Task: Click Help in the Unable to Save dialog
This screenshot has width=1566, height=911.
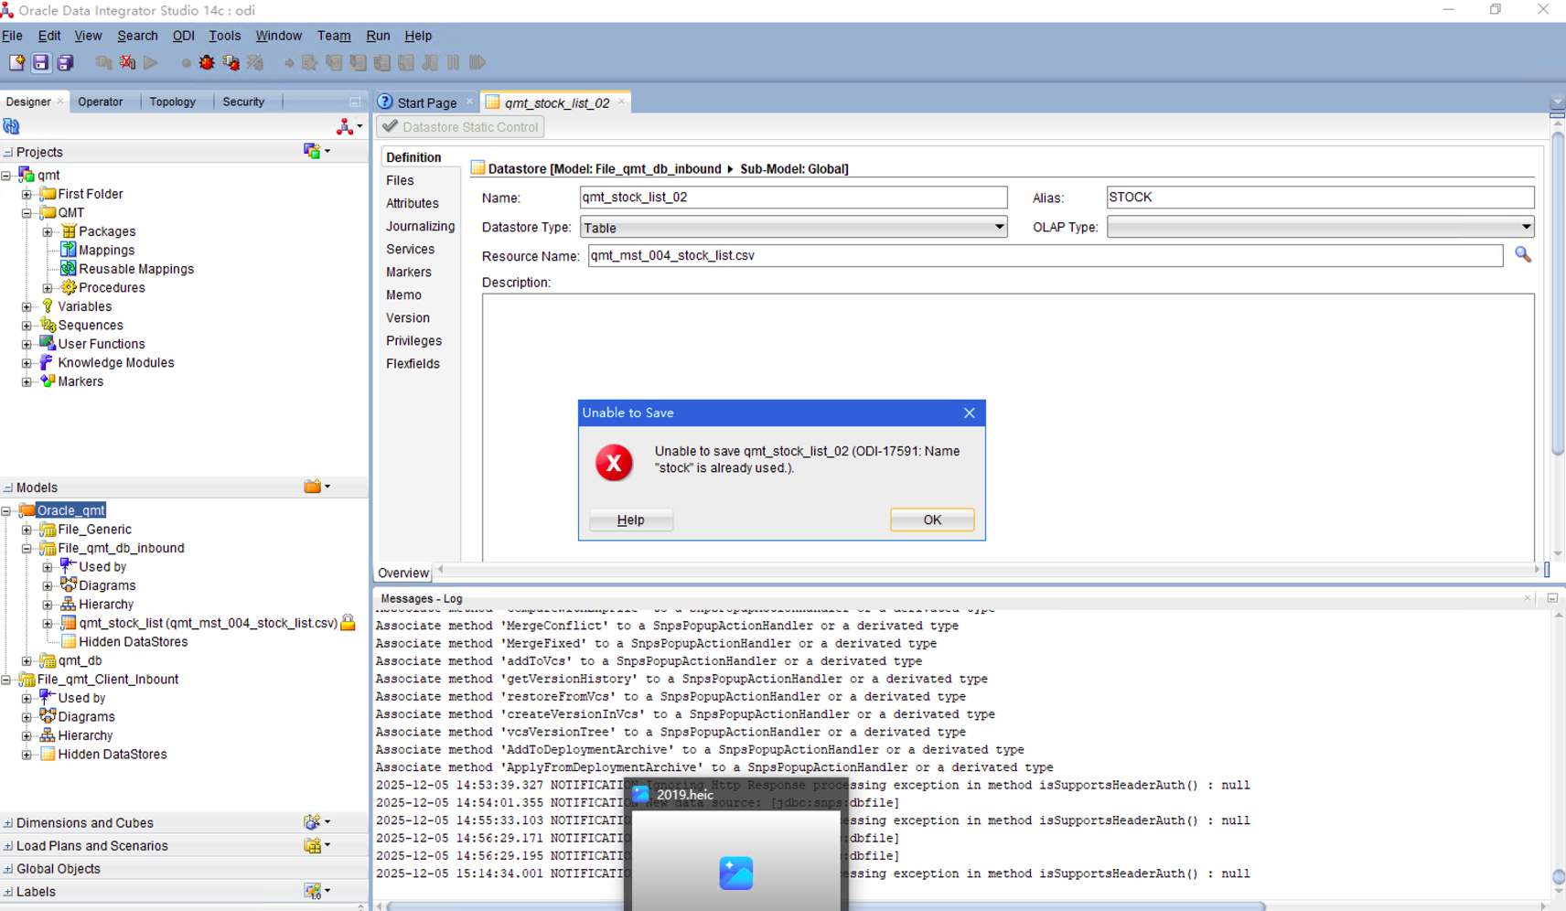Action: tap(631, 520)
